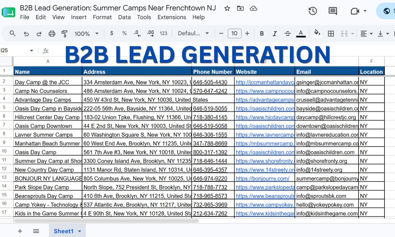Open the text color picker
This screenshot has height=237, width=395.
[x=301, y=34]
